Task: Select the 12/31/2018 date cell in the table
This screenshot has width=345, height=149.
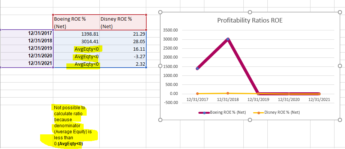Action: (x=27, y=41)
